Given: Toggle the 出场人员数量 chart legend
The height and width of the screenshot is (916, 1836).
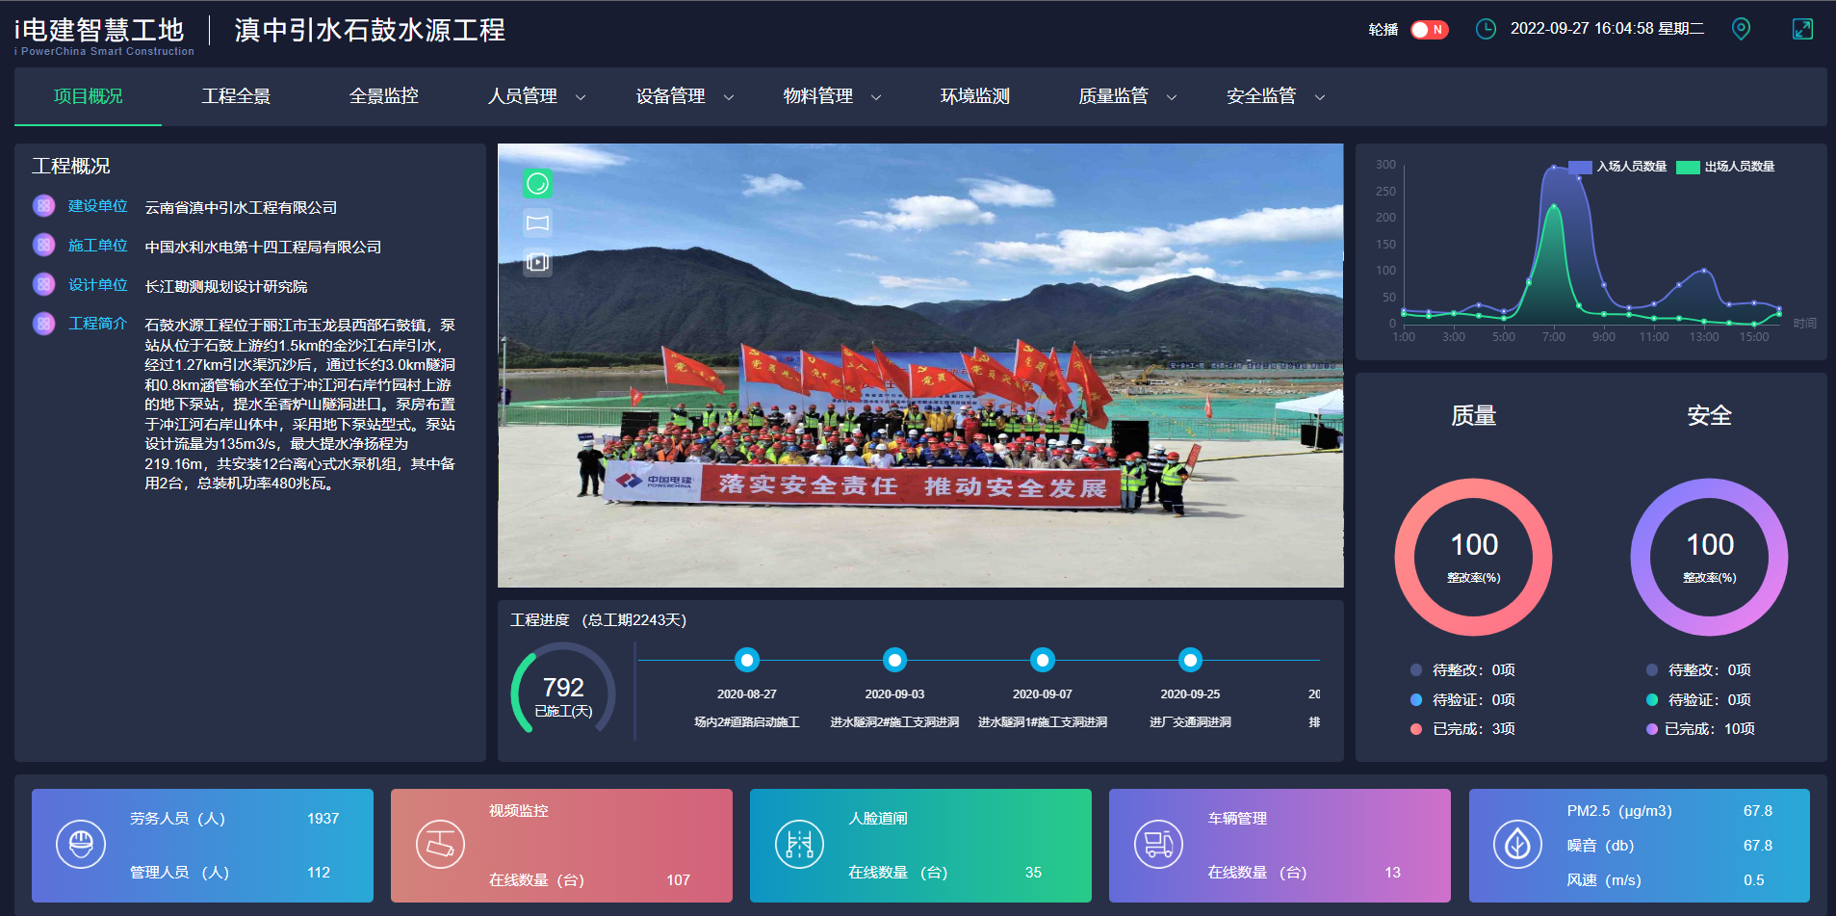Looking at the screenshot, I should click(1726, 167).
